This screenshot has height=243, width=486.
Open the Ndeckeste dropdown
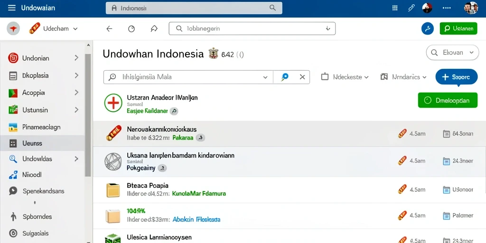pos(345,77)
